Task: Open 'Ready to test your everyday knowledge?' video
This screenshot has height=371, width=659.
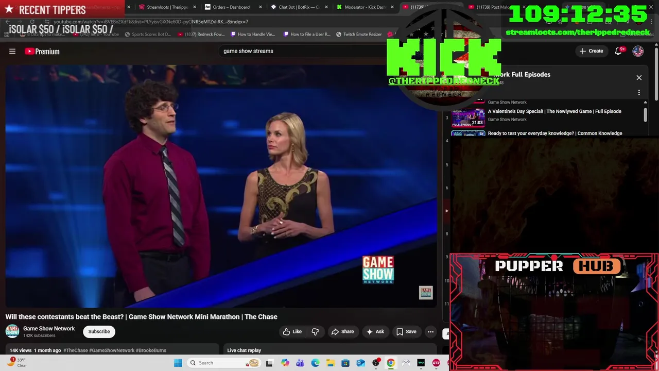Action: (555, 133)
